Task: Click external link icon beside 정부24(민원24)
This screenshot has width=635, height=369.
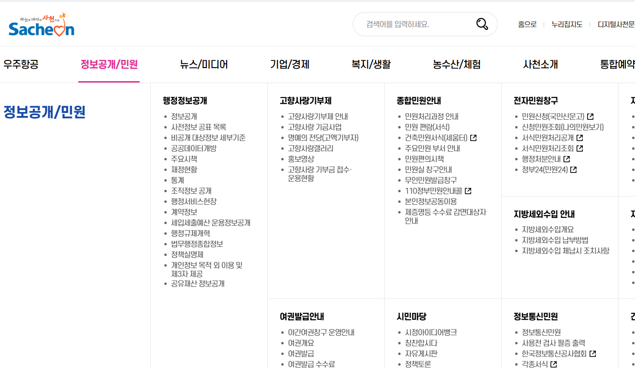Action: [x=573, y=170]
